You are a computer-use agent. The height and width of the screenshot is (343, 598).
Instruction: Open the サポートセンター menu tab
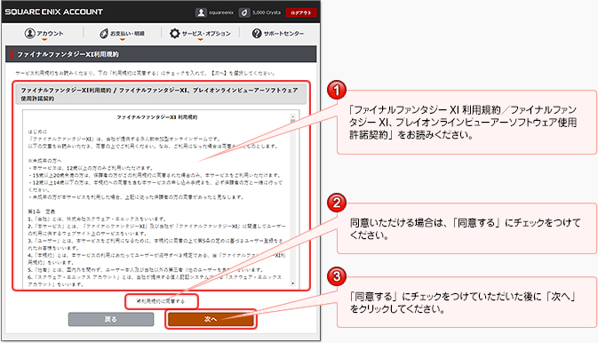(x=278, y=34)
